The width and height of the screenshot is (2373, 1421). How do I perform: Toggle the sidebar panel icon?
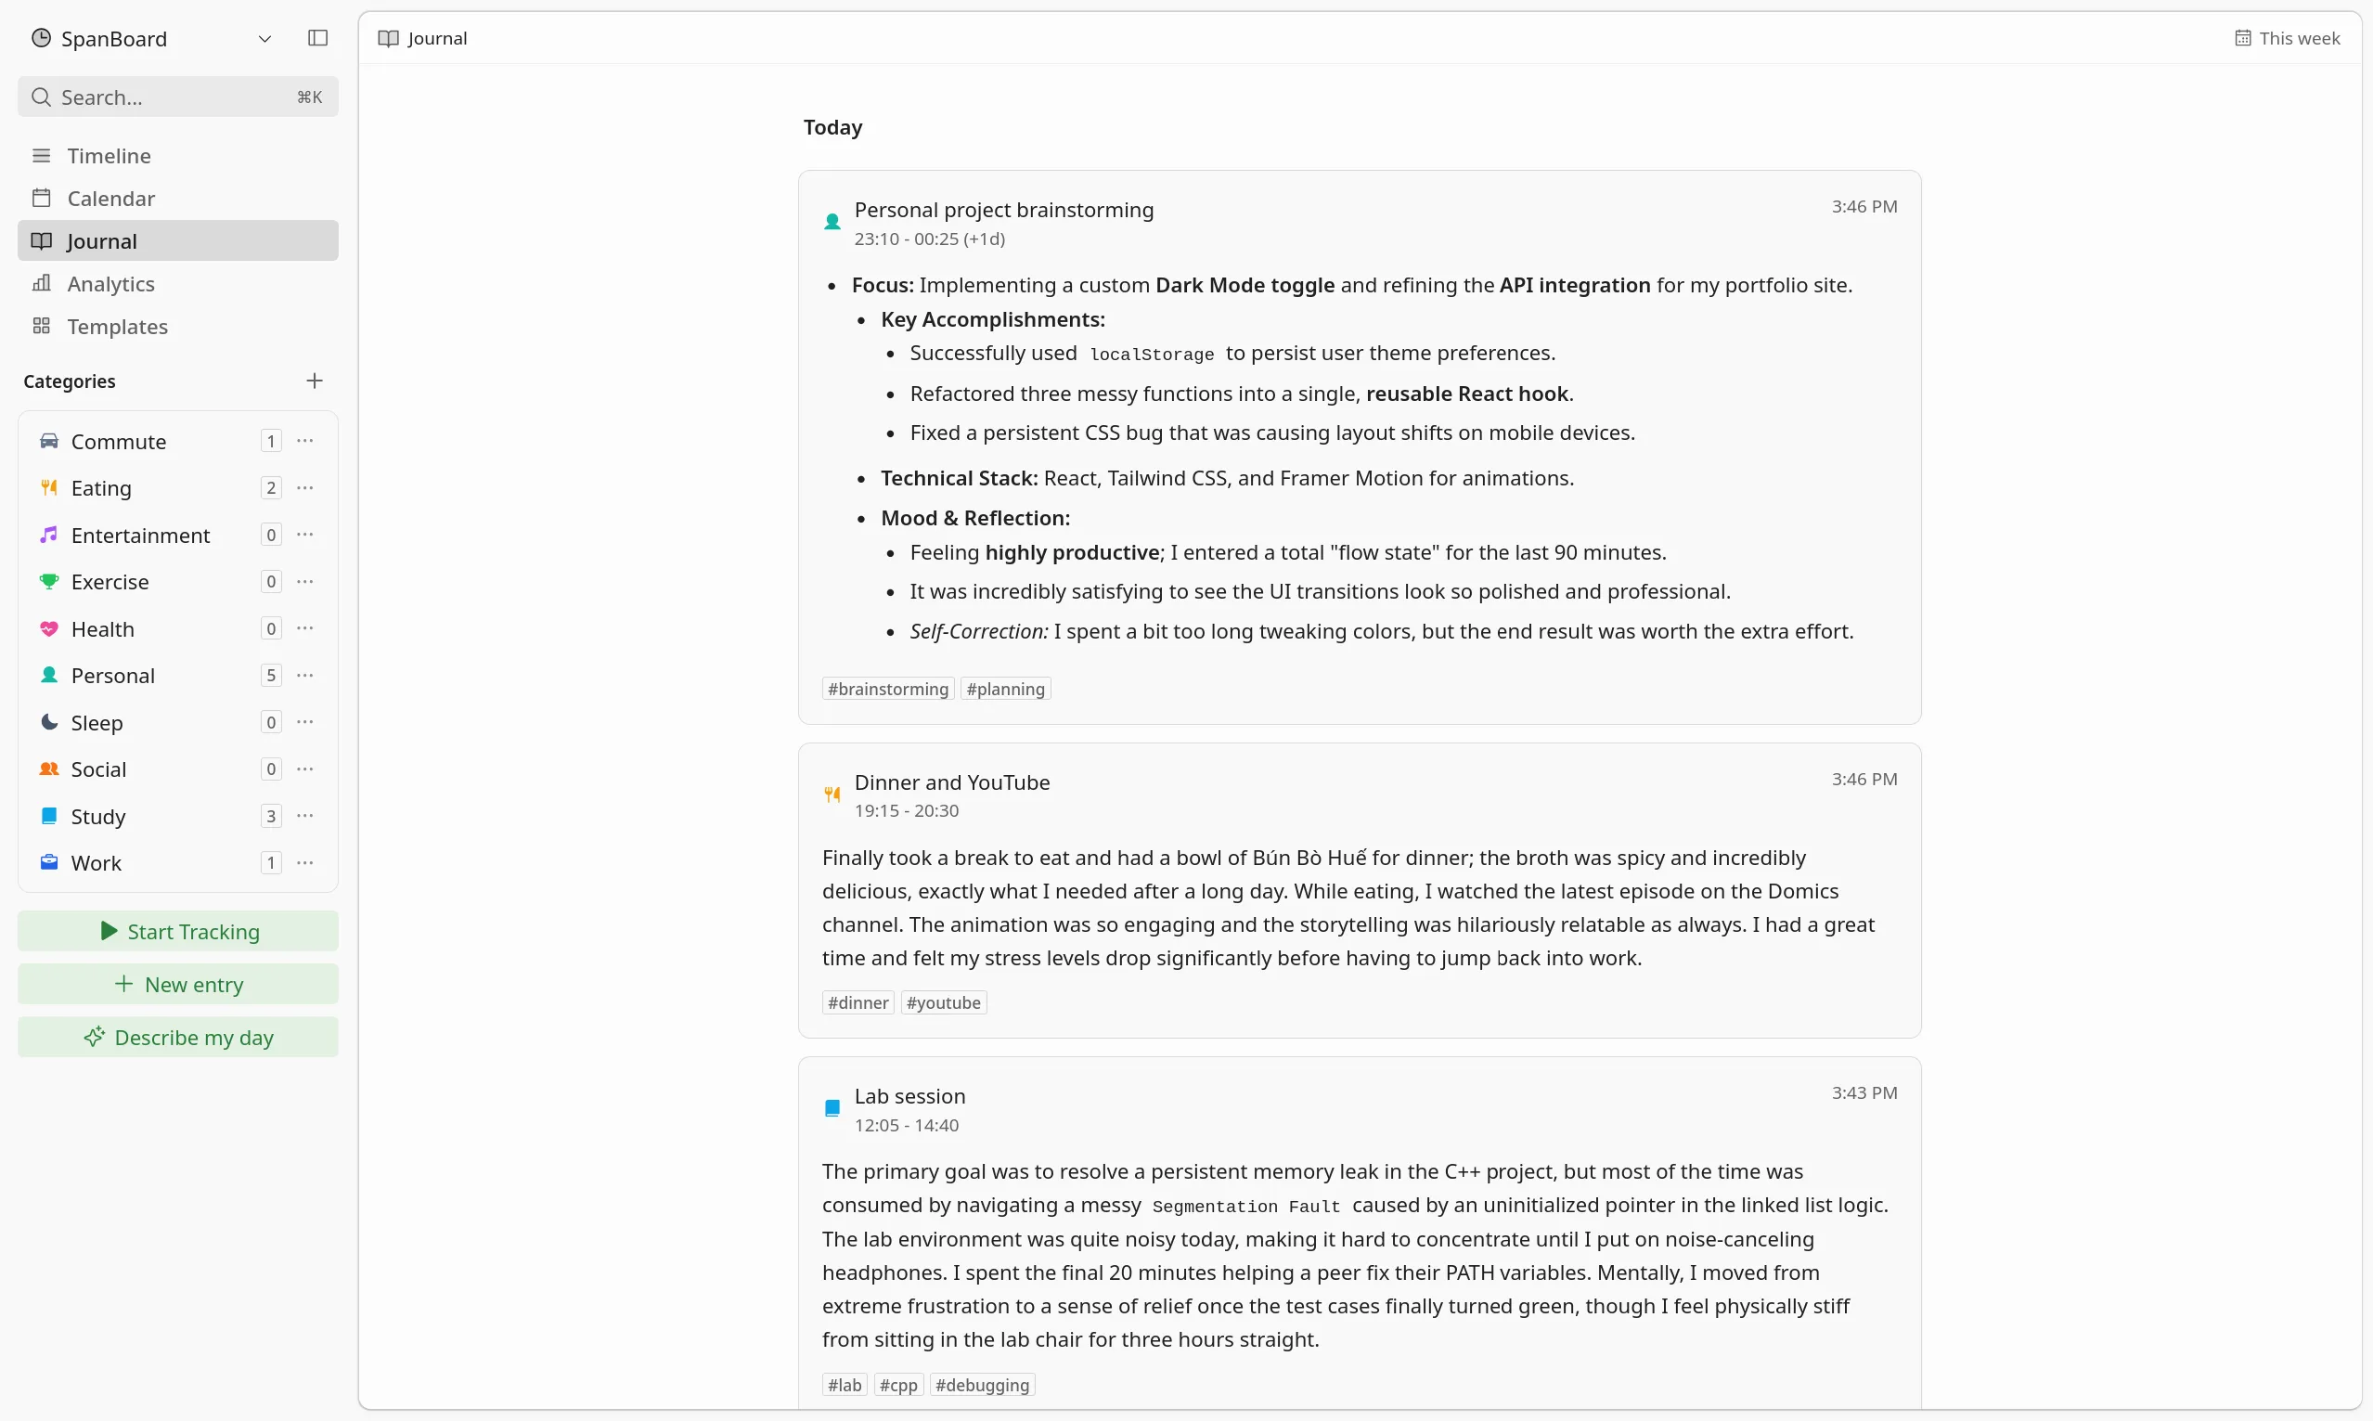tap(317, 38)
